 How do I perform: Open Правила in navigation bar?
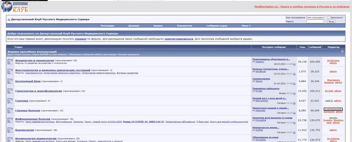[x=158, y=26]
